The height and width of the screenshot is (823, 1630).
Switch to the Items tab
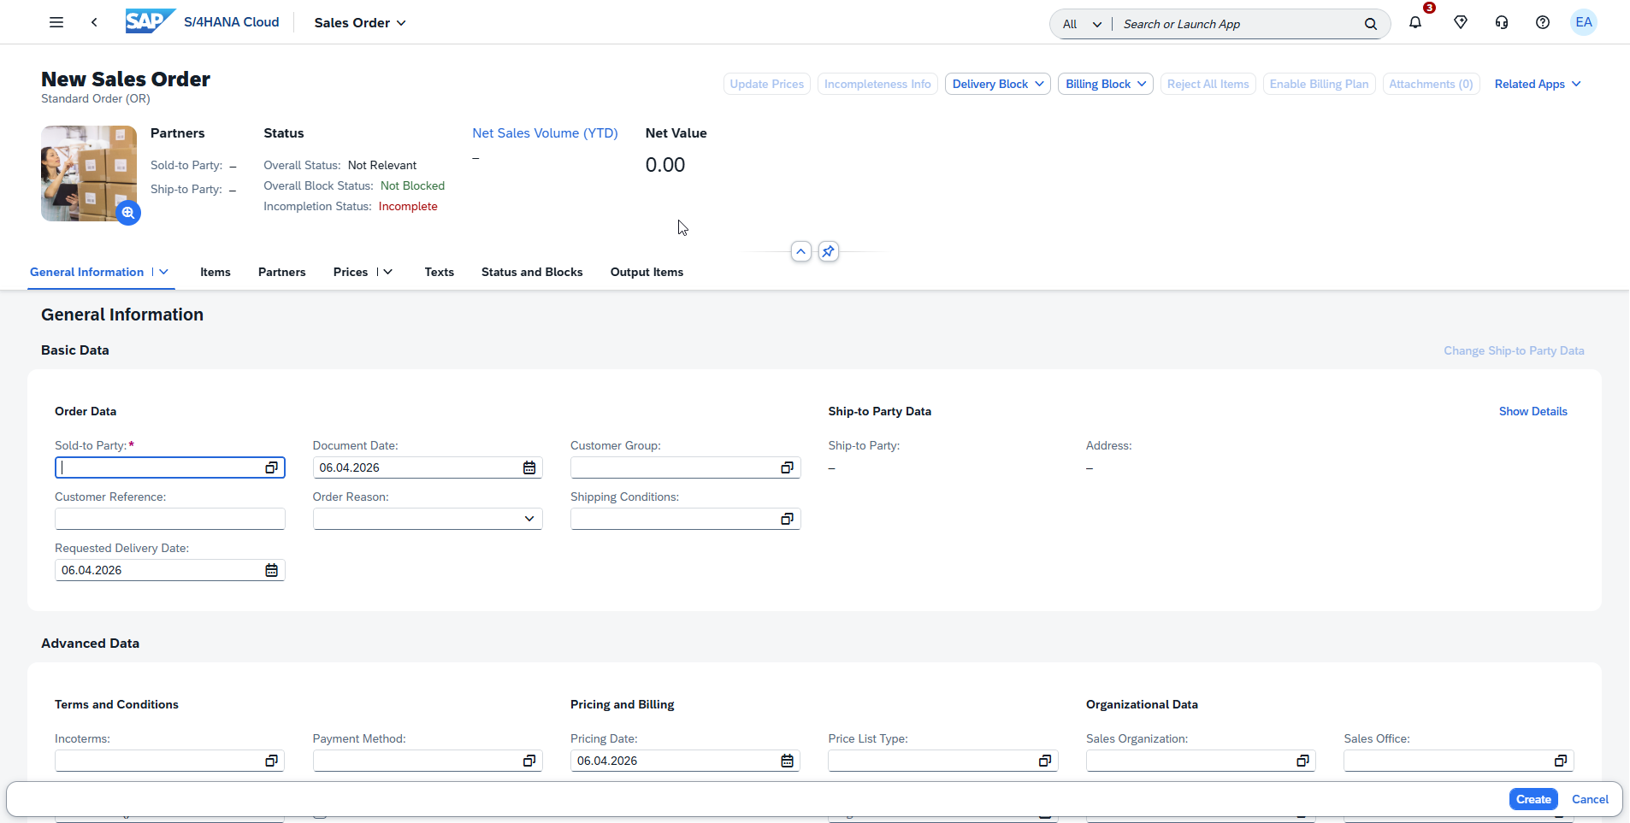click(215, 272)
